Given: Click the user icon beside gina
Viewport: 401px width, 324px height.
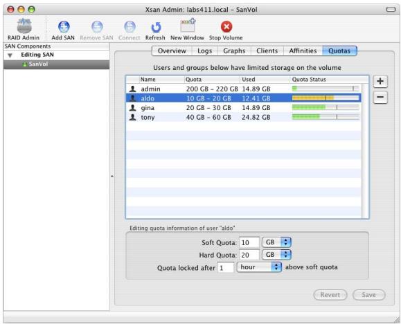Looking at the screenshot, I should point(132,108).
